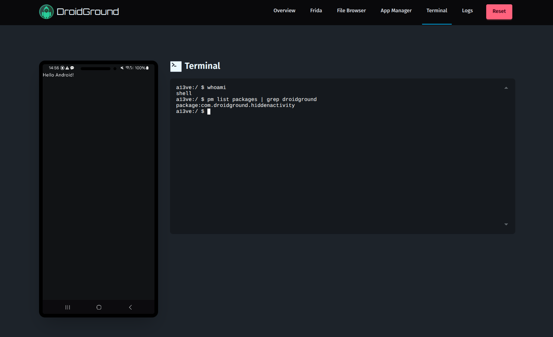Click the terminal scroll-down arrow
The height and width of the screenshot is (337, 553).
click(506, 224)
